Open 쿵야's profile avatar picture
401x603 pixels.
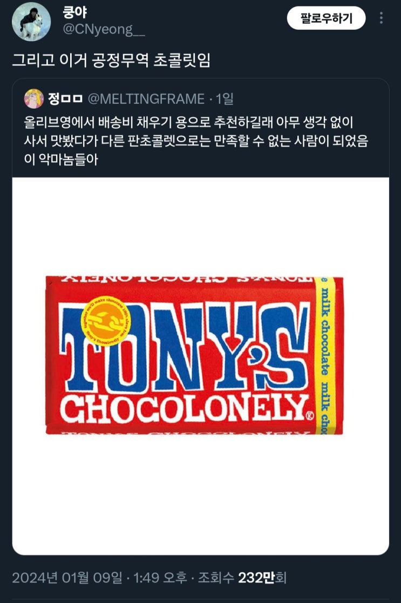(x=31, y=22)
